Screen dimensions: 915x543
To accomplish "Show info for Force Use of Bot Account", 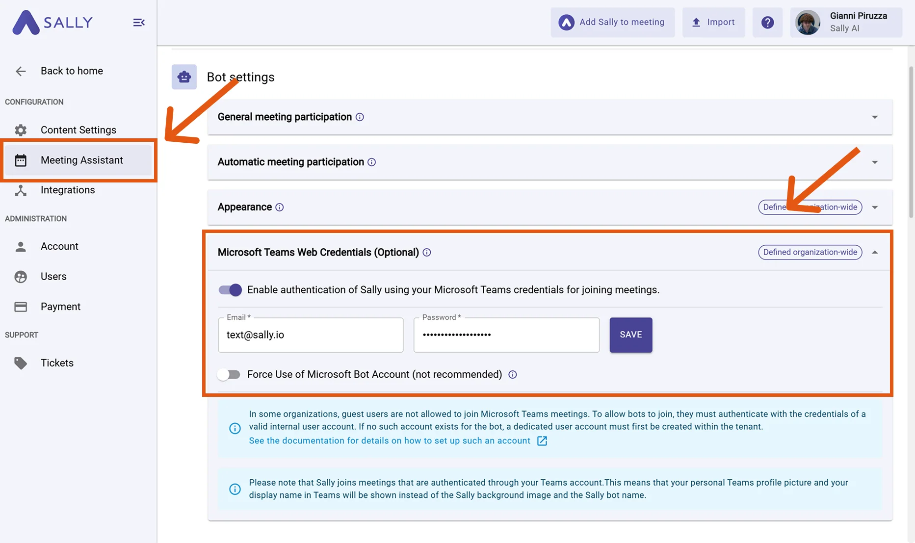I will [x=513, y=375].
